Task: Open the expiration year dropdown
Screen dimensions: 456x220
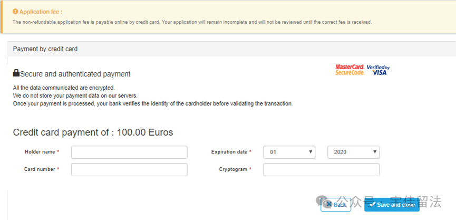Action: tap(353, 152)
